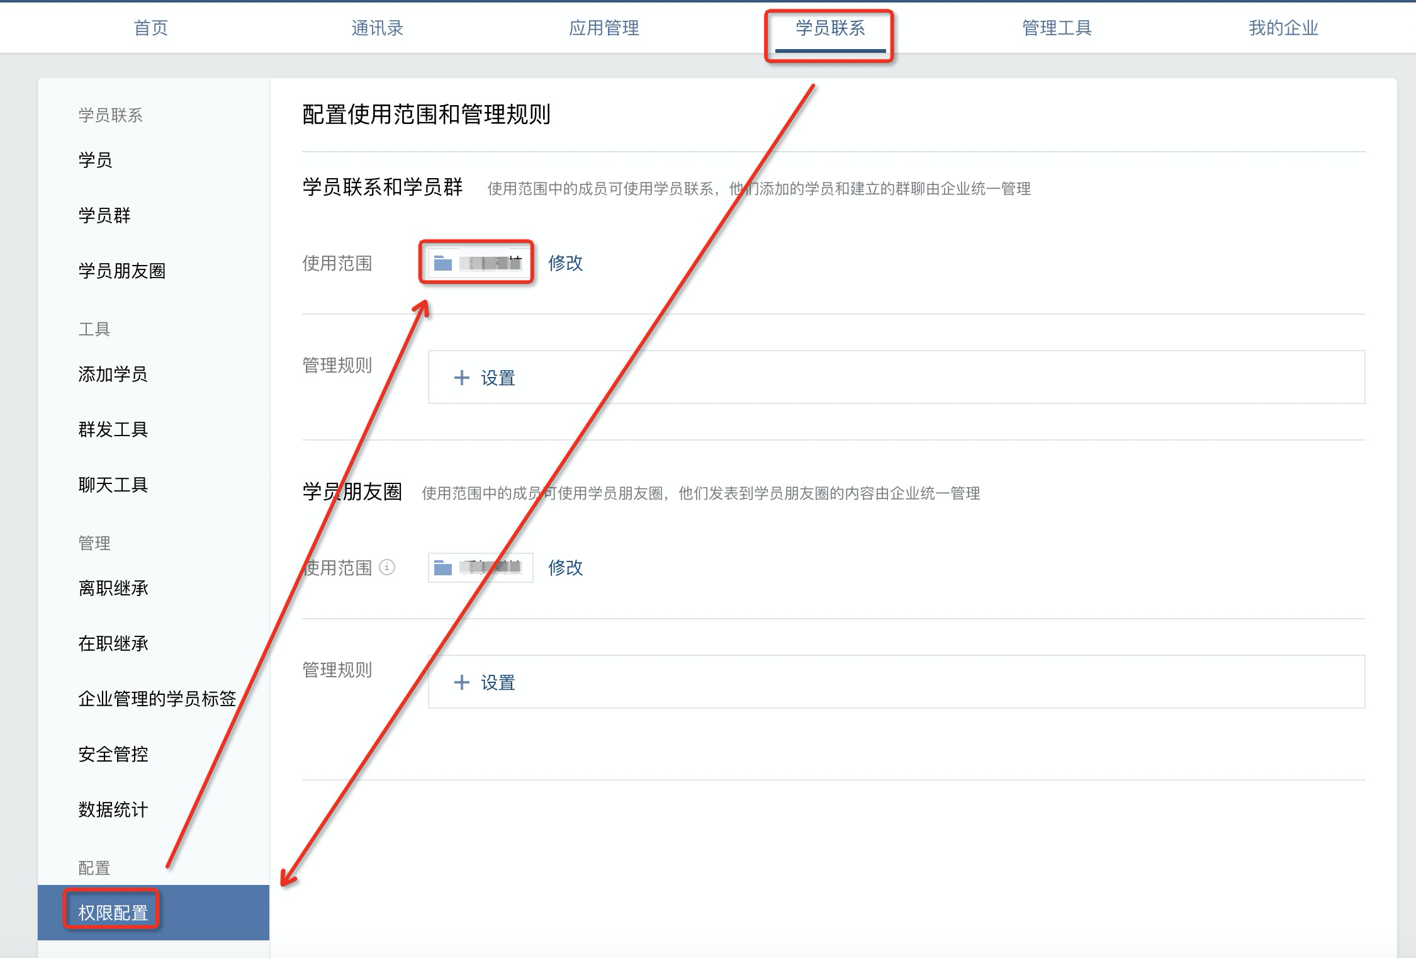Click the department folder under 学员联系和学员群
Viewport: 1416px width, 958px height.
pyautogui.click(x=480, y=263)
